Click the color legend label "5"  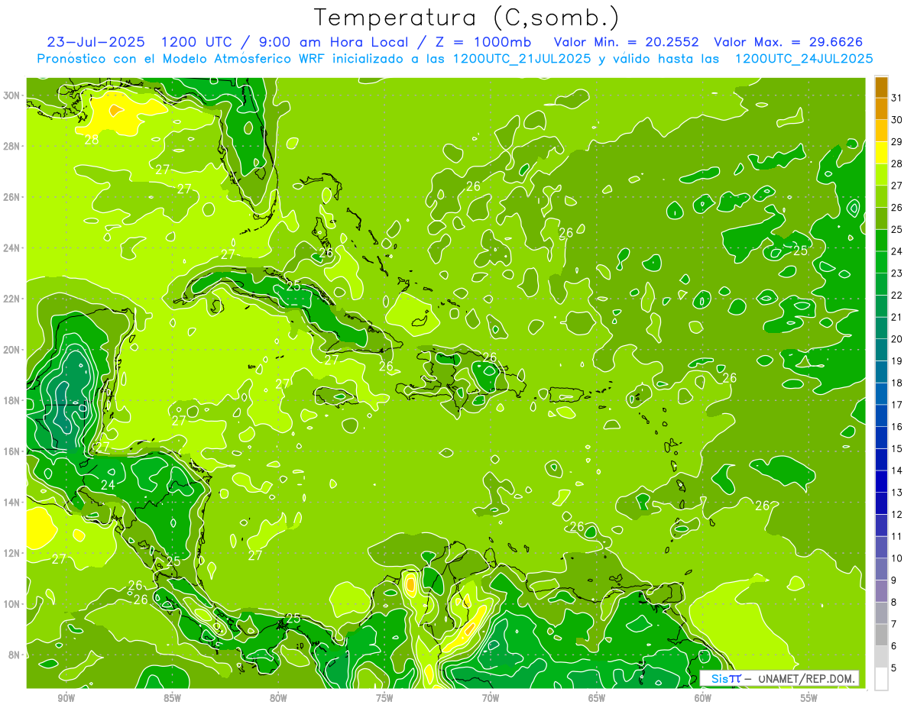coord(895,668)
